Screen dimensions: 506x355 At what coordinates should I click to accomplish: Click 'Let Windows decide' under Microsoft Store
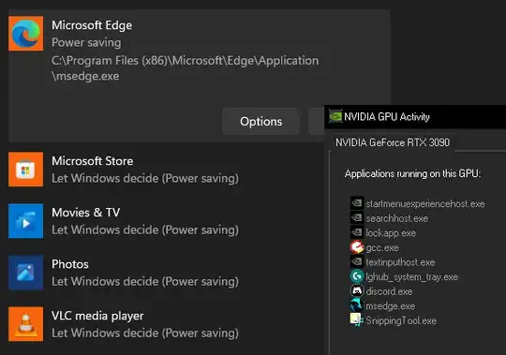[145, 178]
